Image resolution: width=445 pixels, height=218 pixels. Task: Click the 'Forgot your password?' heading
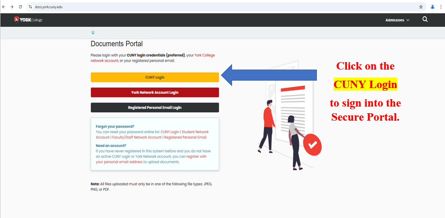coord(115,126)
